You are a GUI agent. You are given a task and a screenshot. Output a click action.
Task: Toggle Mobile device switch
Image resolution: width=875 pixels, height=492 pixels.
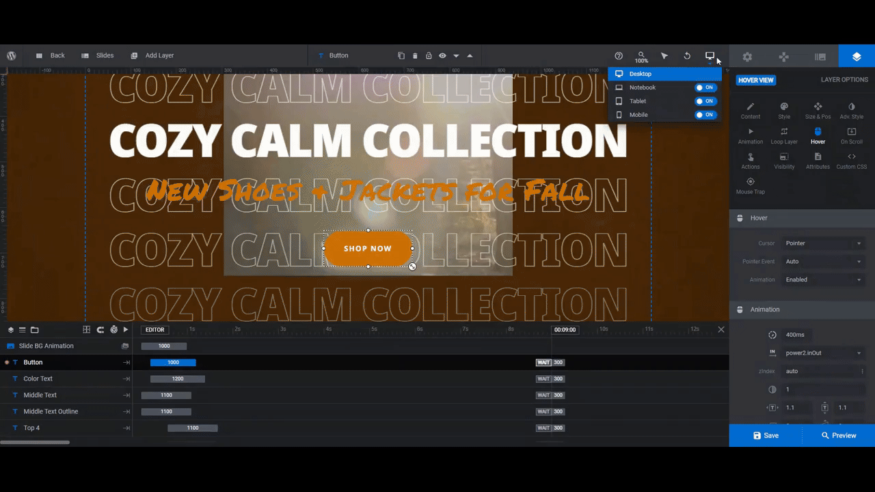(705, 115)
